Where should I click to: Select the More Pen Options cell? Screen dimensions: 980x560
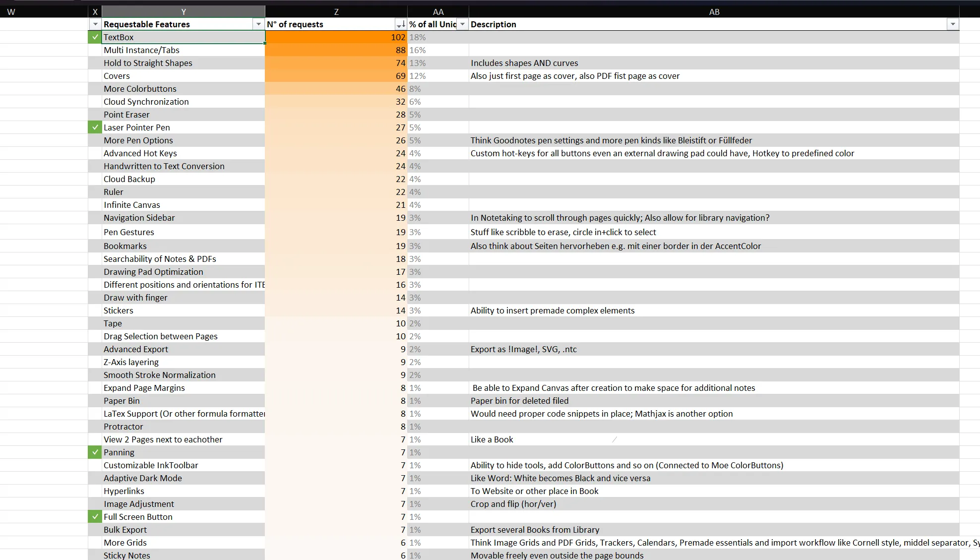pos(184,140)
